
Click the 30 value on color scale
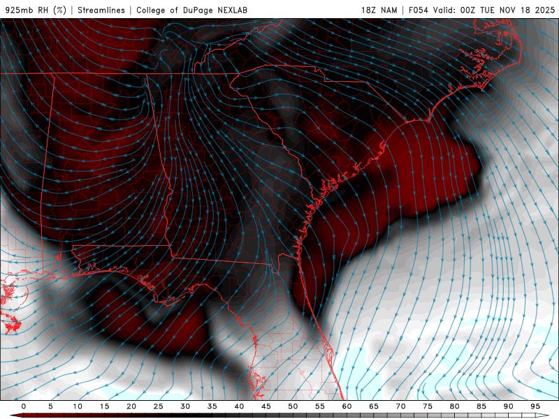point(185,406)
